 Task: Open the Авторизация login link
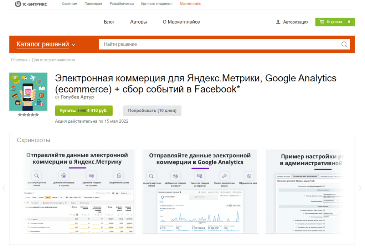click(x=295, y=22)
